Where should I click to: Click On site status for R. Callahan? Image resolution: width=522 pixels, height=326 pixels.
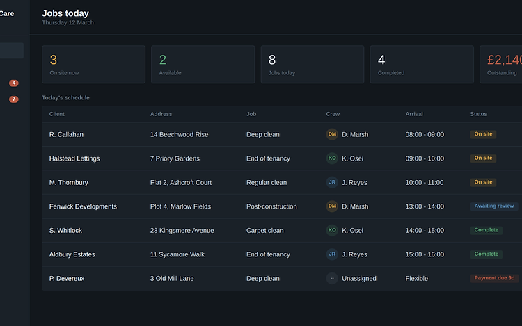(x=483, y=134)
